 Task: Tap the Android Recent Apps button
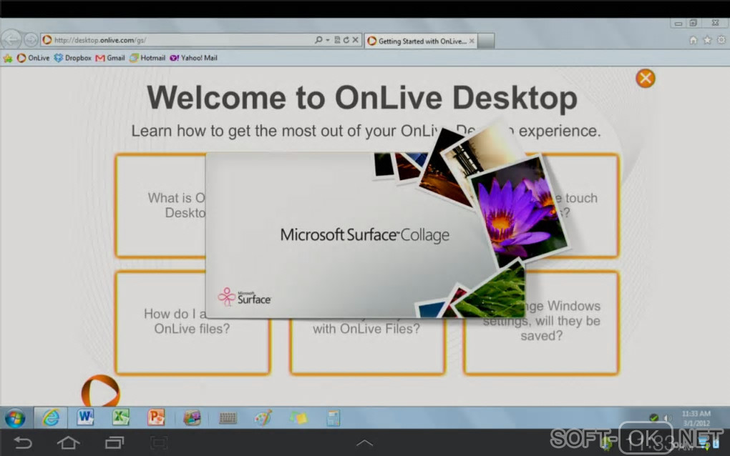(x=114, y=442)
